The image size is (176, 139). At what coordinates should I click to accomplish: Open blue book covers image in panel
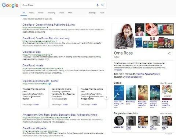click(139, 43)
